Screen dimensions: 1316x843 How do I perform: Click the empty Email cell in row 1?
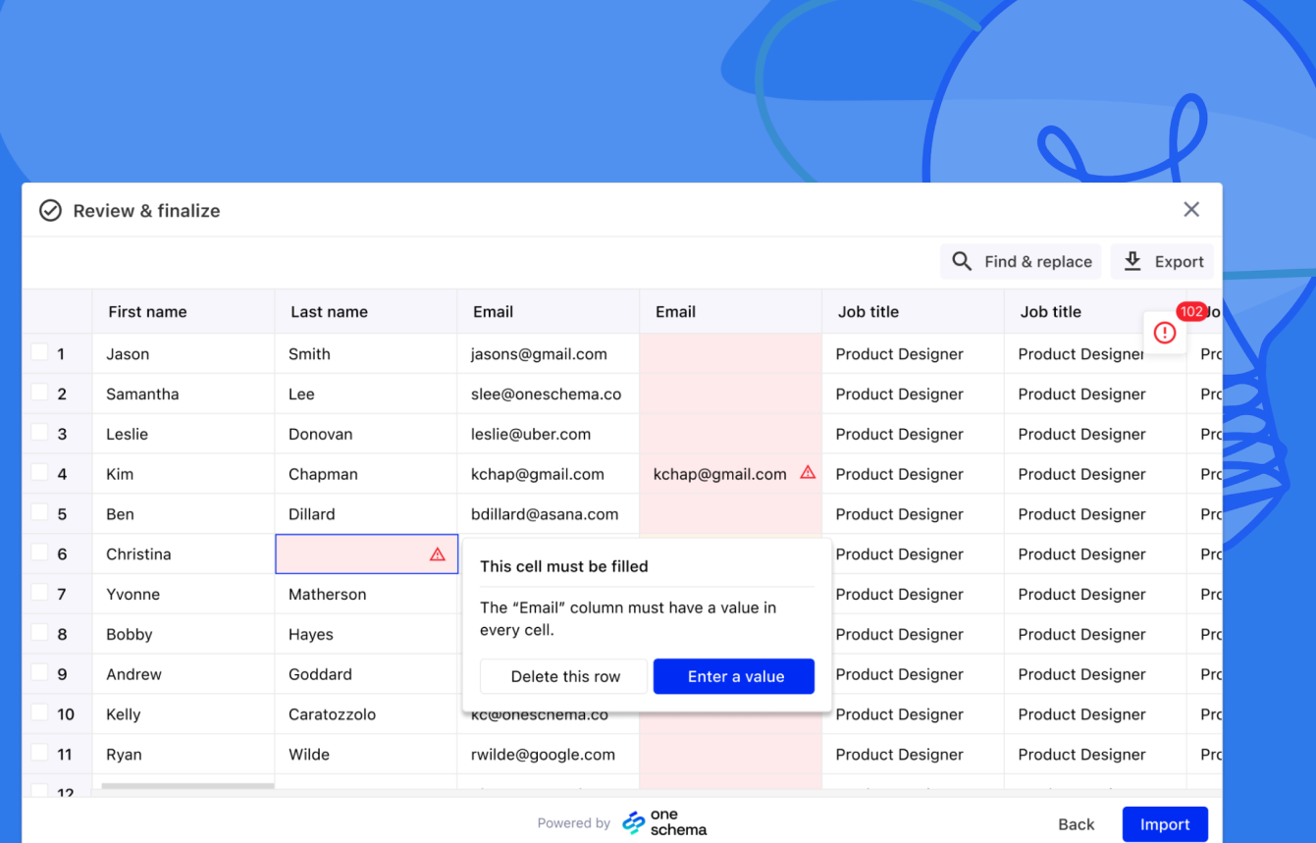[730, 353]
